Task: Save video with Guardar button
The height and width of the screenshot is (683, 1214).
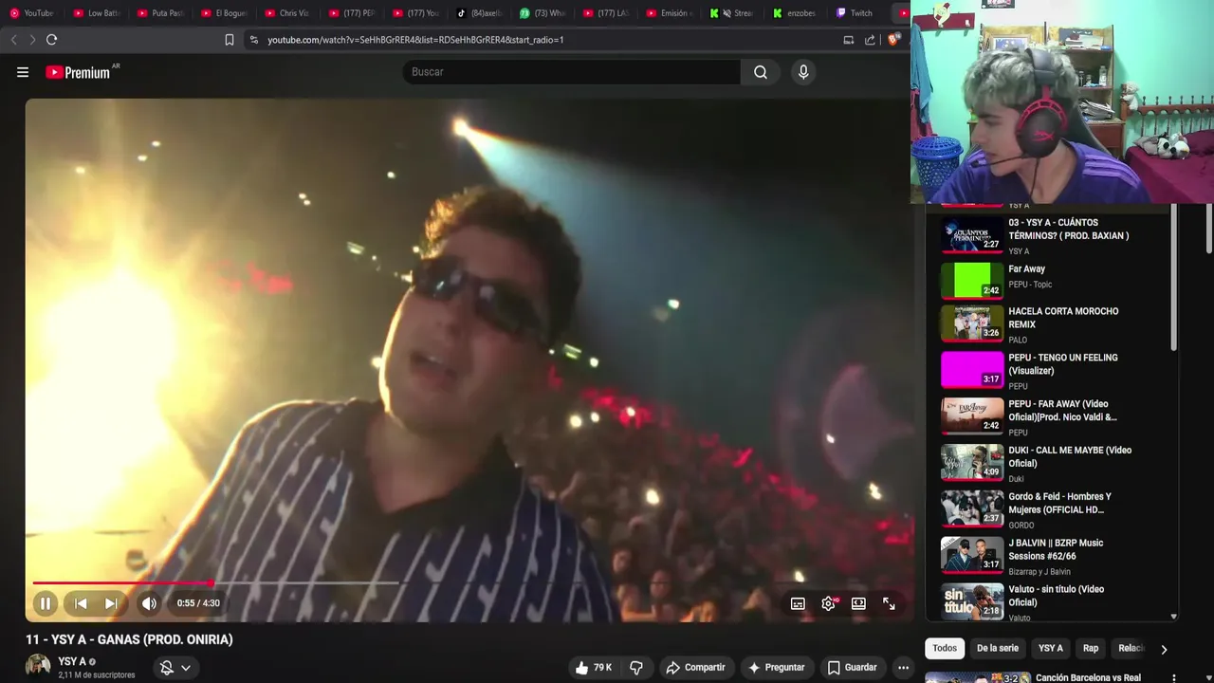Action: click(x=852, y=668)
